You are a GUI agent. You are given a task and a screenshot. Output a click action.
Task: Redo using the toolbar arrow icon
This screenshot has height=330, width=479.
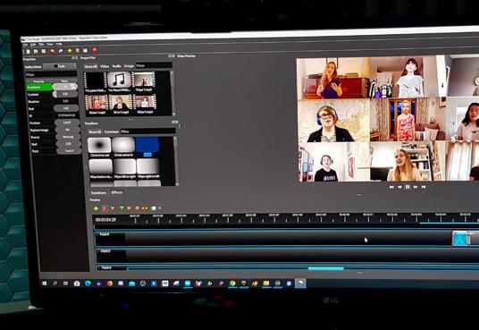tap(61, 51)
